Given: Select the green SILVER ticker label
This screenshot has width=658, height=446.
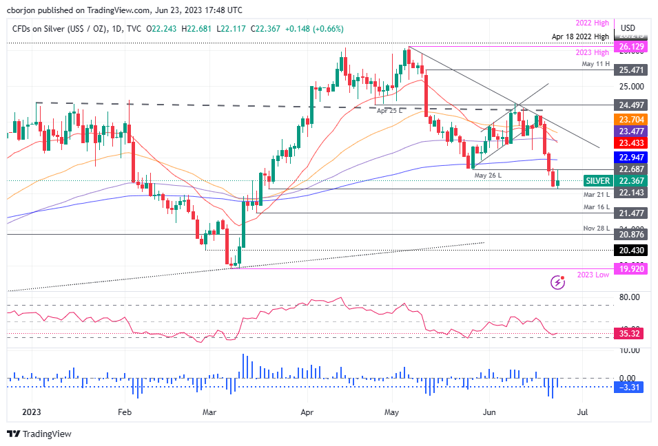Looking at the screenshot, I should (597, 180).
